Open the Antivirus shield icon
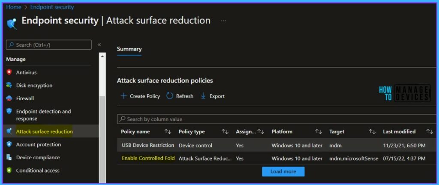 pos(9,72)
